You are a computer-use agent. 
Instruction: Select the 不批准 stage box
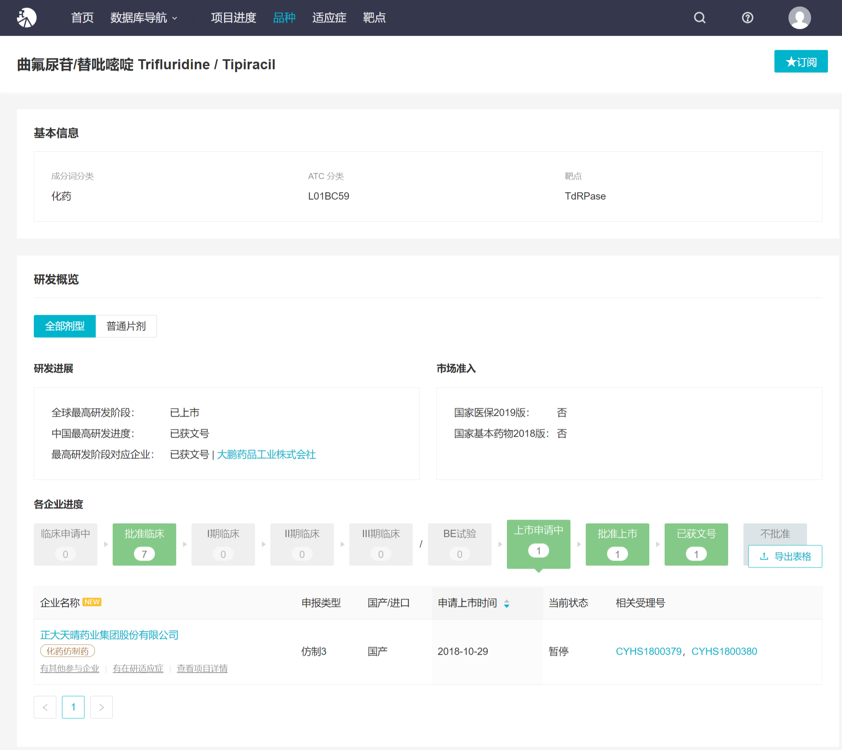point(775,534)
